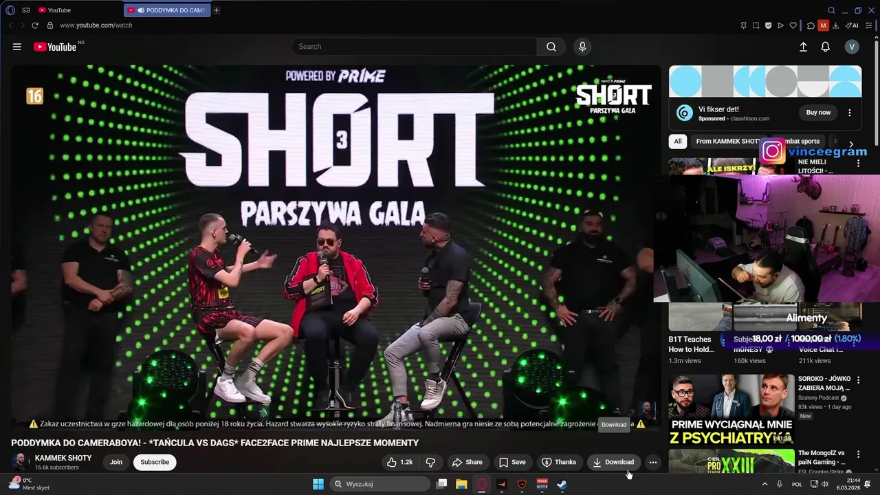Take a snapshot with the toolbar icon
This screenshot has width=880, height=495.
pyautogui.click(x=756, y=25)
